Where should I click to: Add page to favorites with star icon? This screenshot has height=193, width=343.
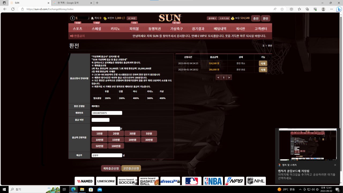[x=282, y=9]
